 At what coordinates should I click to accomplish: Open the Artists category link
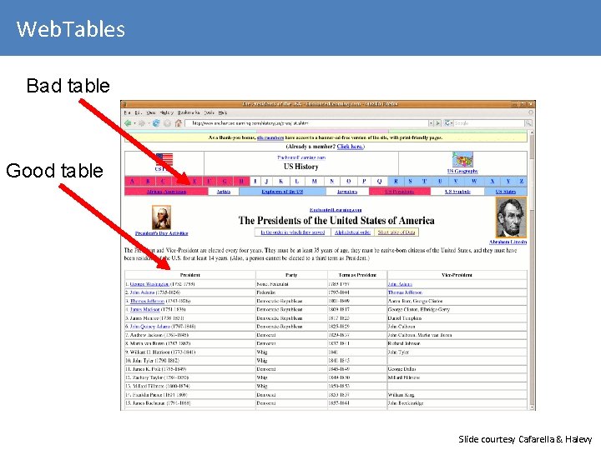[224, 192]
